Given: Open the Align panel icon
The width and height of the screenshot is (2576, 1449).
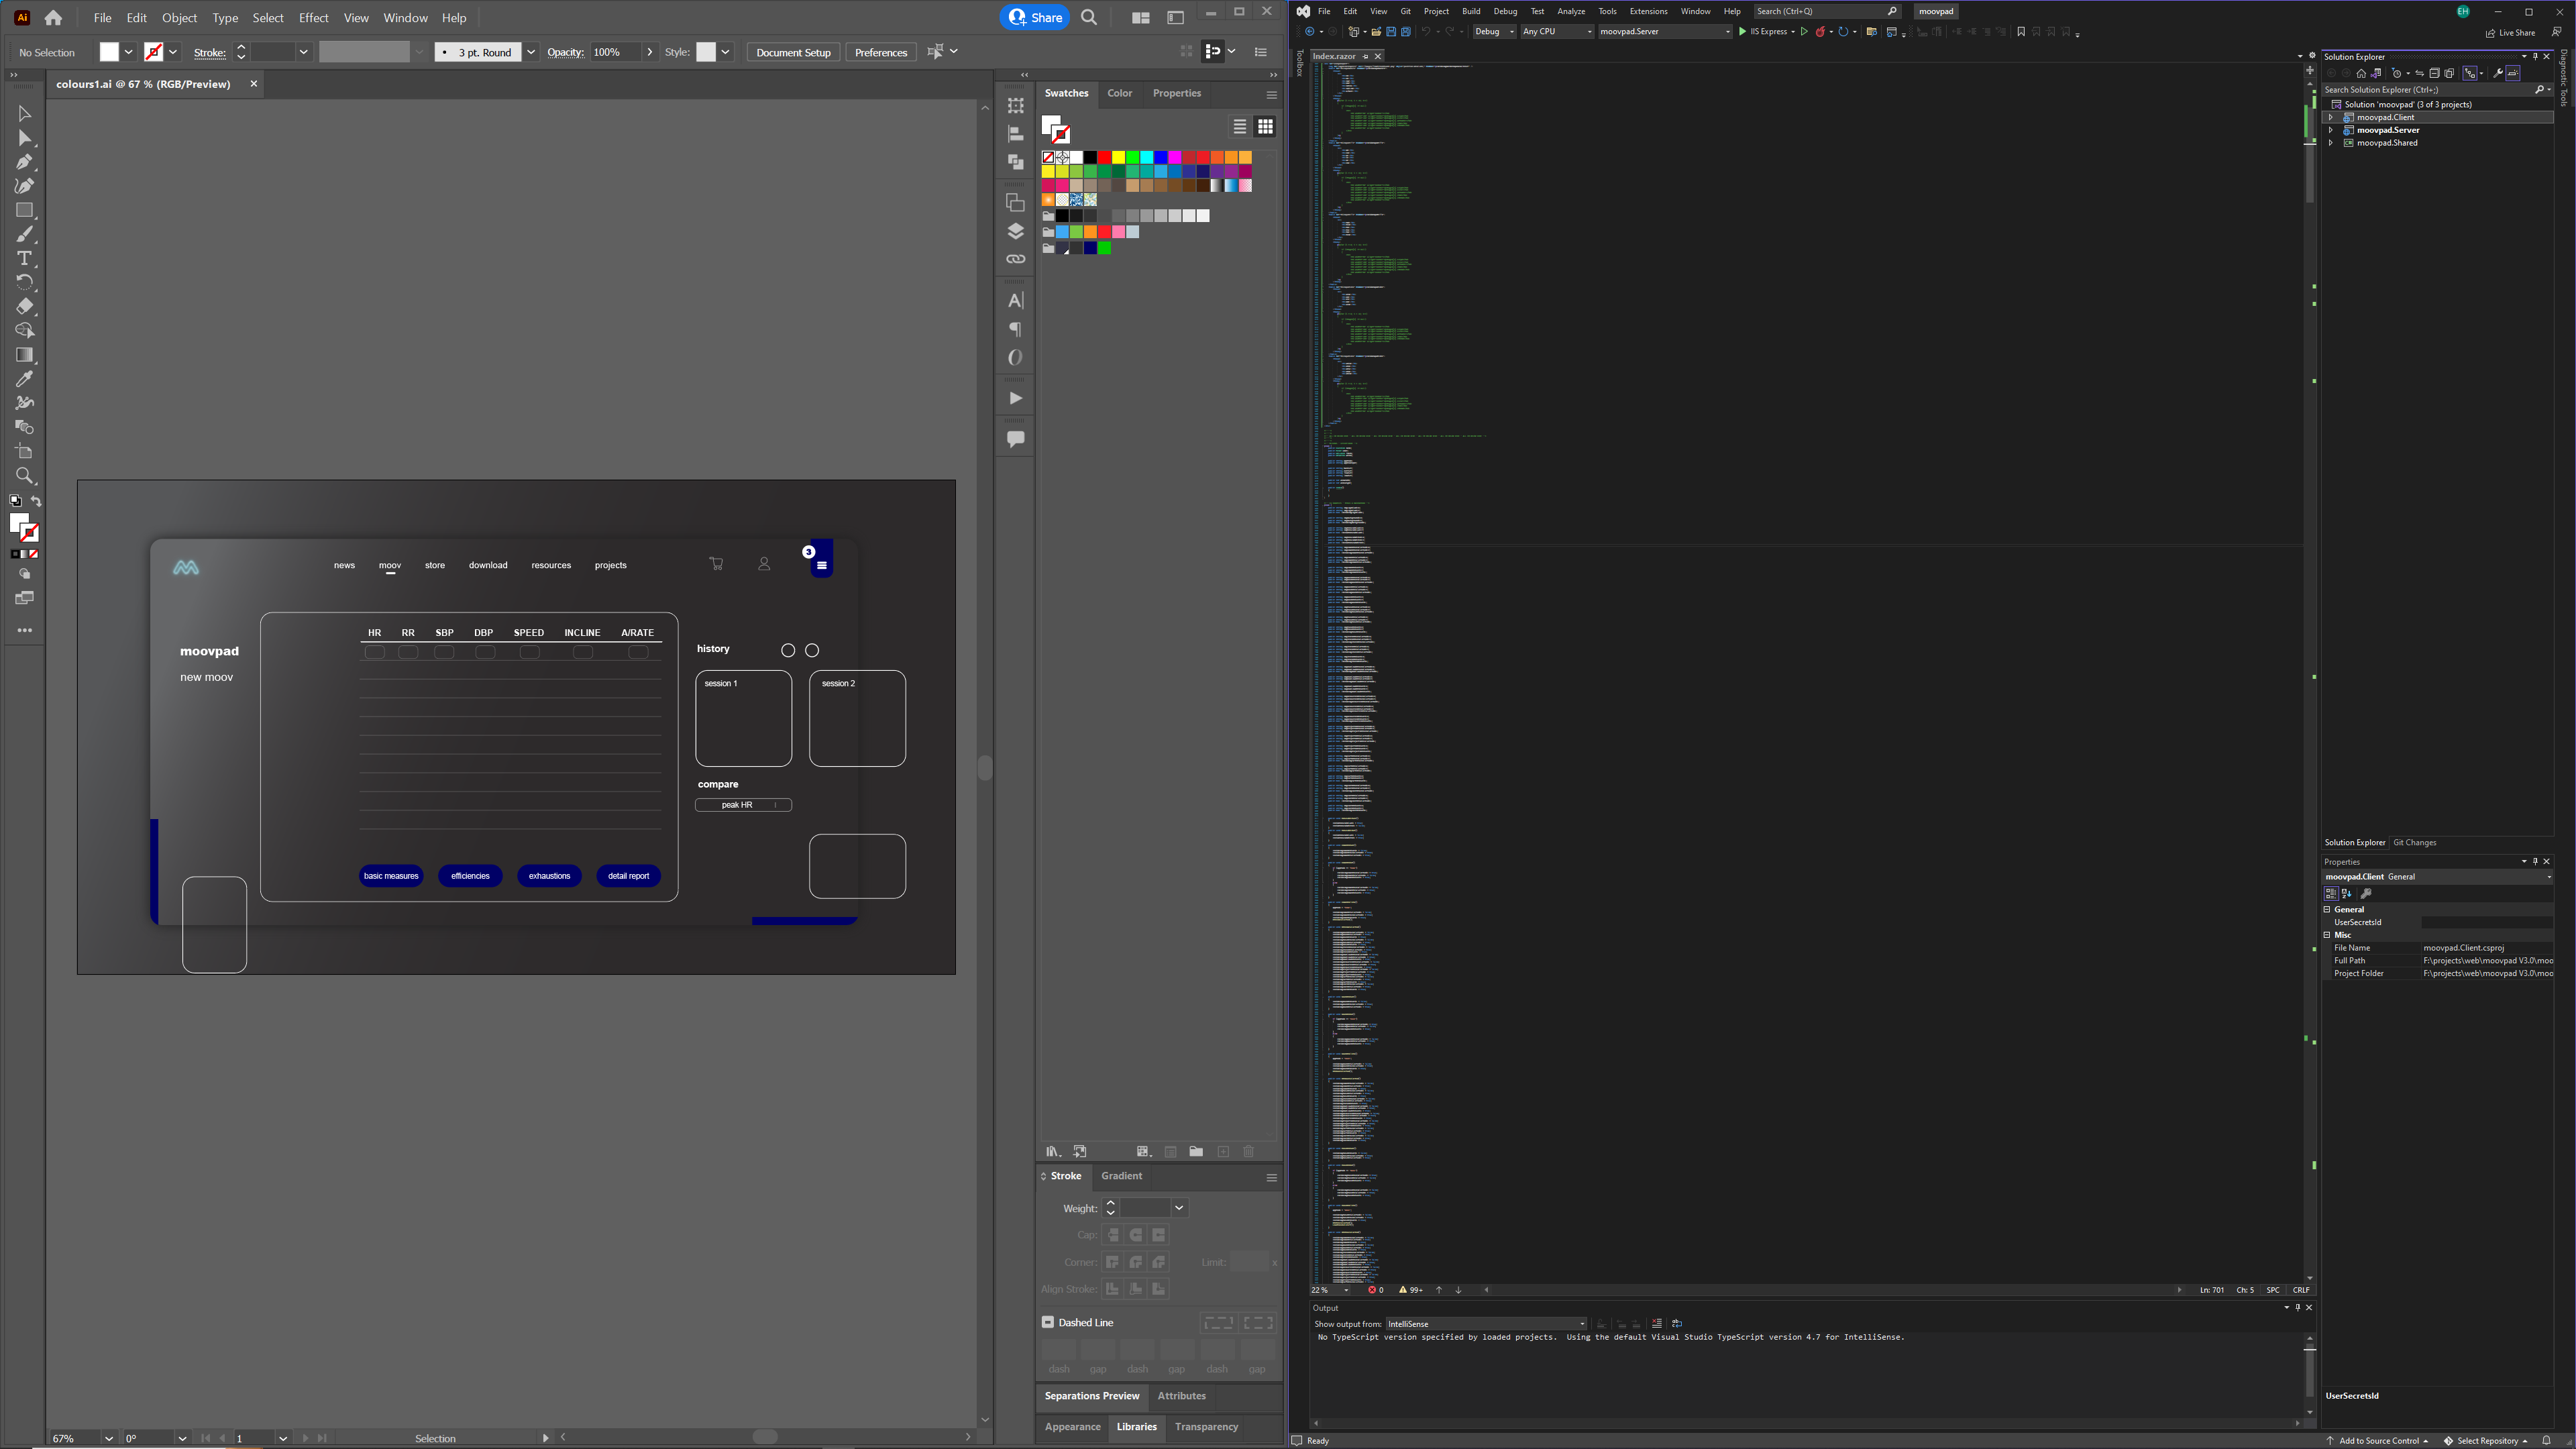Looking at the screenshot, I should click(1015, 134).
